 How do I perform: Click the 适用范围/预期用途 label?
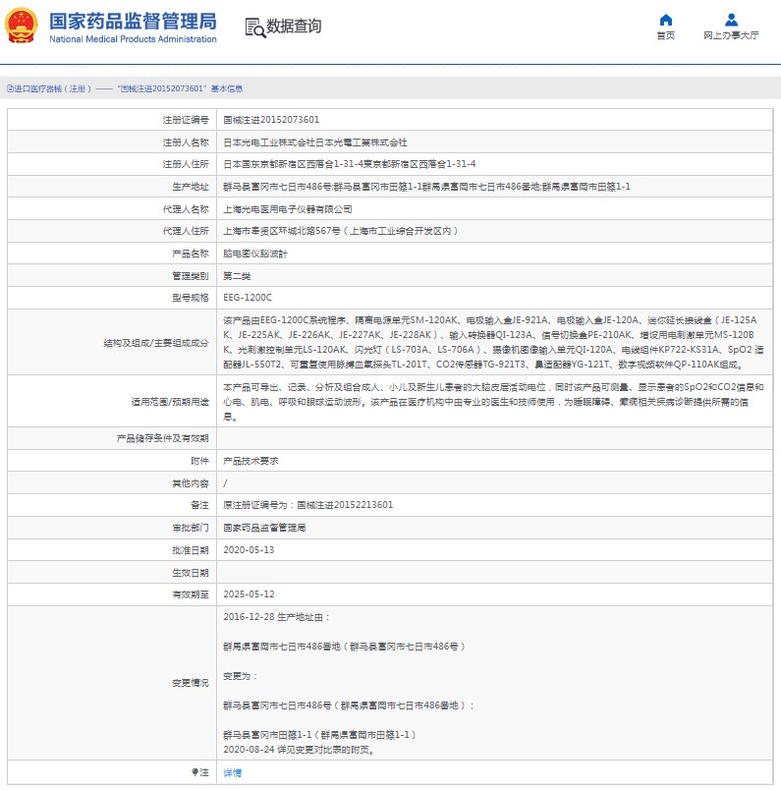170,402
